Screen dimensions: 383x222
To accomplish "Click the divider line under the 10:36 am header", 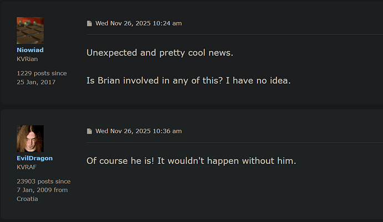I will coord(232,142).
